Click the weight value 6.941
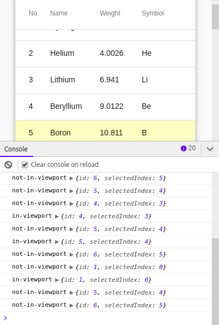219x325 pixels. (x=109, y=80)
